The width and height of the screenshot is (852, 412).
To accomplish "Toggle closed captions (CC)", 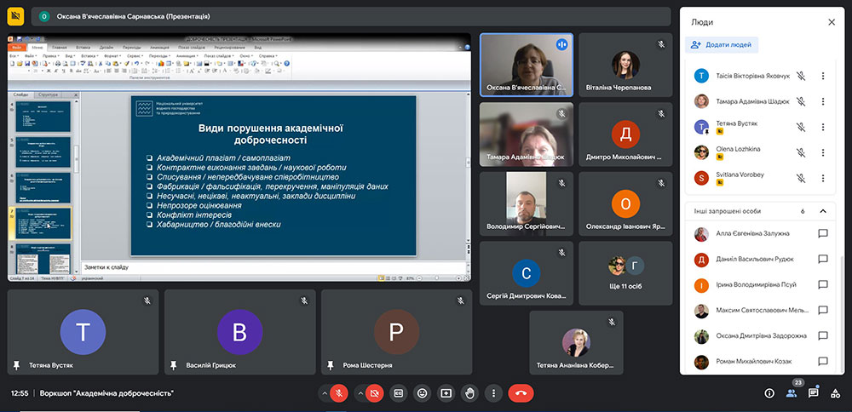I will pyautogui.click(x=398, y=393).
